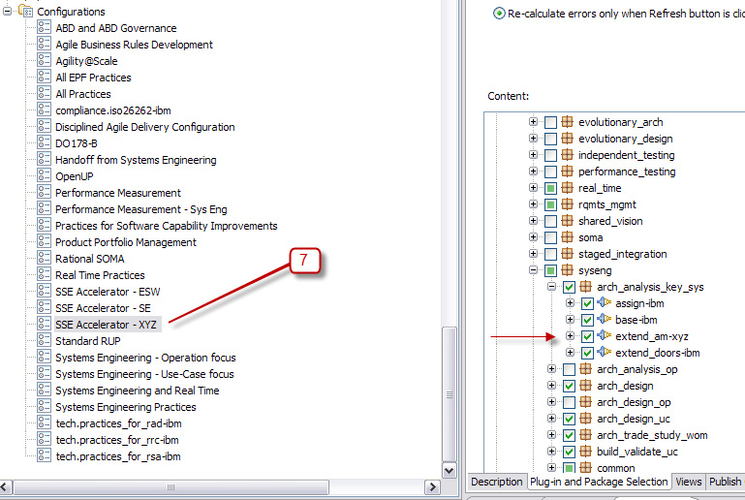Click the arch_design package icon
The image size is (745, 500).
tap(585, 385)
